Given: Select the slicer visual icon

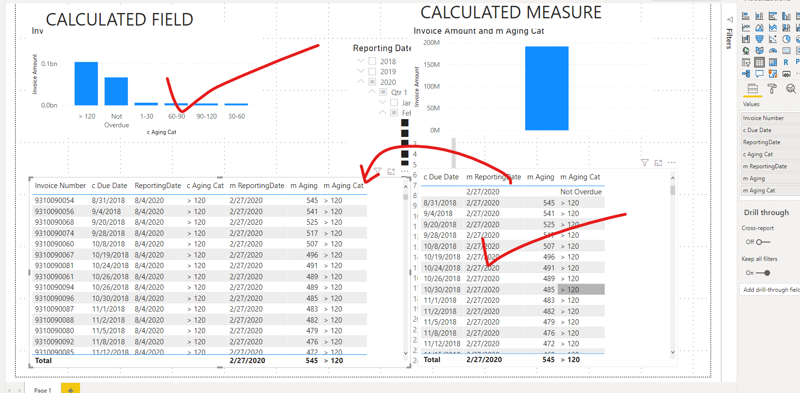Looking at the screenshot, I should (x=746, y=62).
